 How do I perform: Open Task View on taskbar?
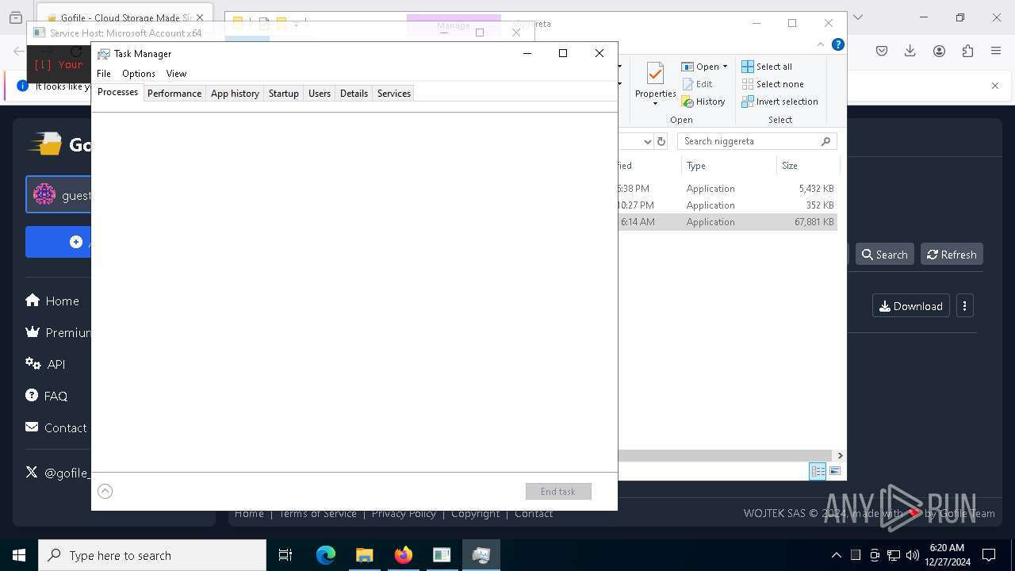[x=285, y=555]
